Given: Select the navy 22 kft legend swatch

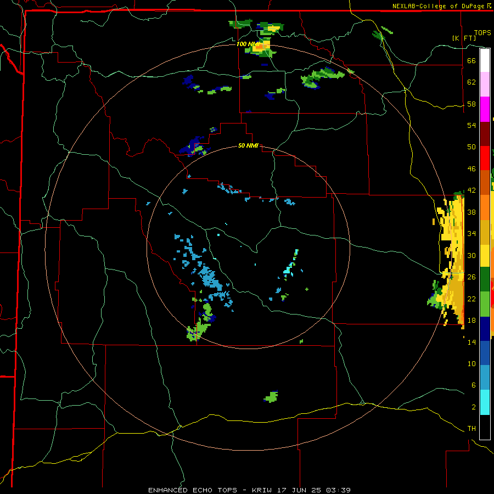Looking at the screenshot, I should pyautogui.click(x=485, y=329).
